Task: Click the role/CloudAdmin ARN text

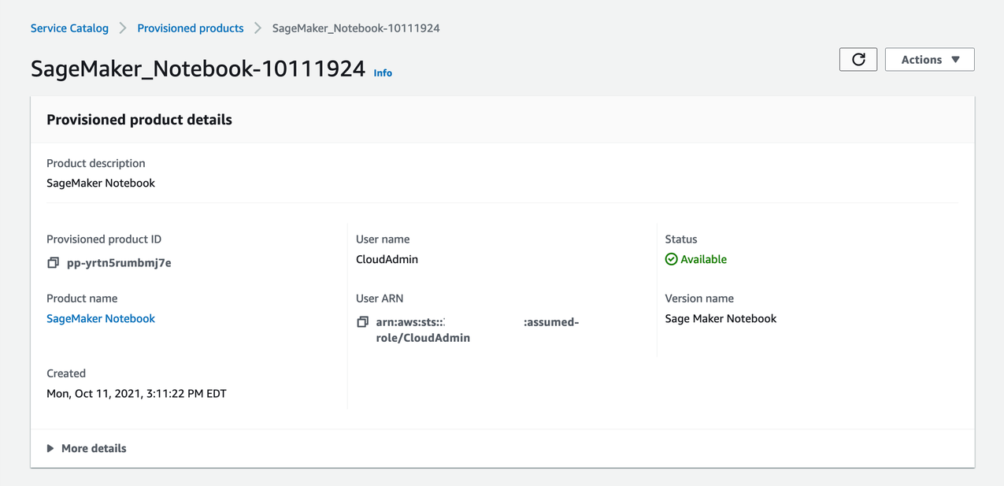Action: point(423,338)
